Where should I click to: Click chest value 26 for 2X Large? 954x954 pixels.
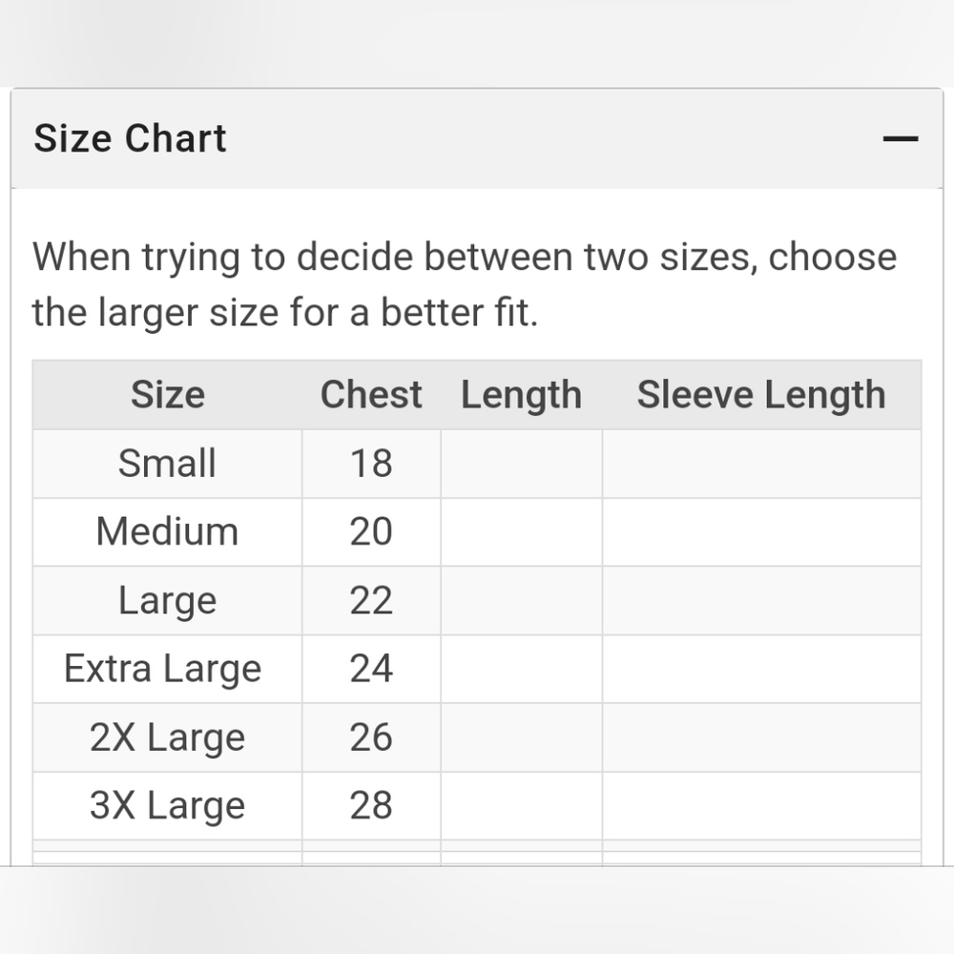click(371, 737)
